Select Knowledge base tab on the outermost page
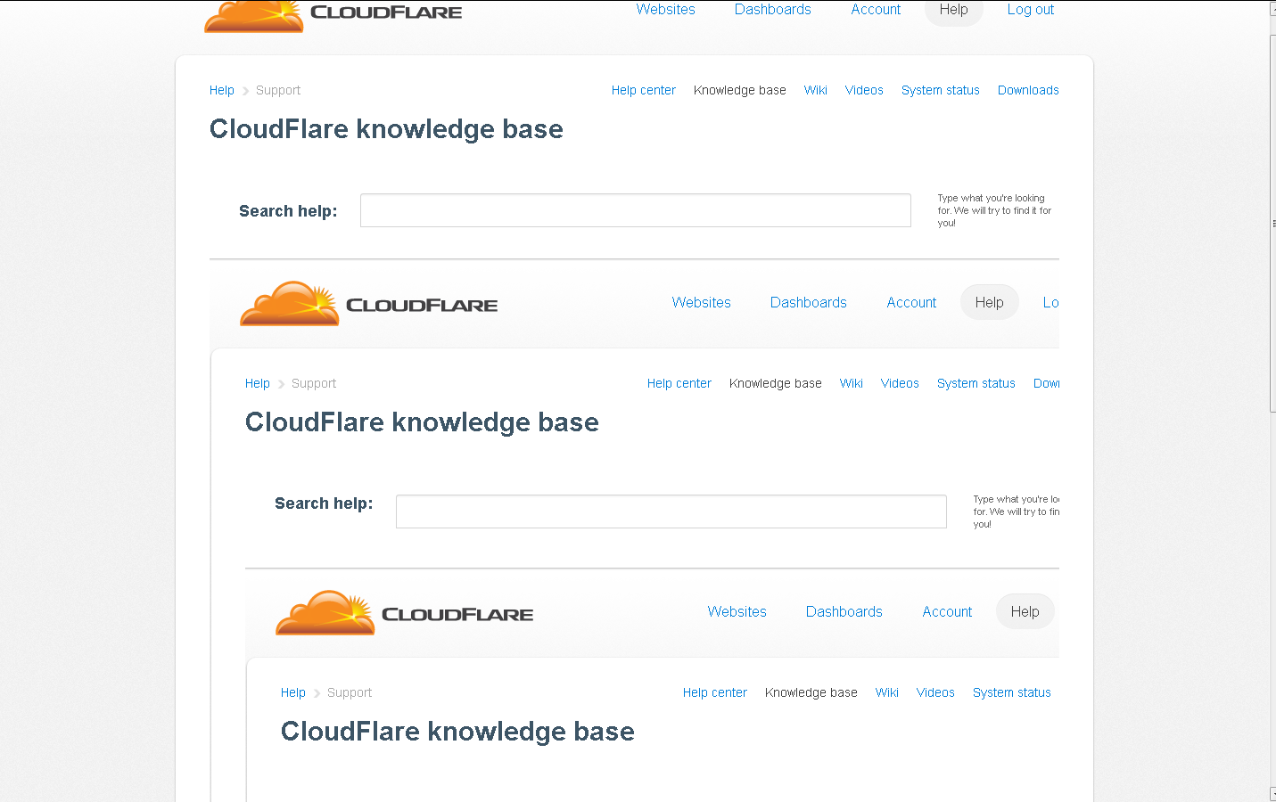This screenshot has height=802, width=1276. tap(740, 90)
